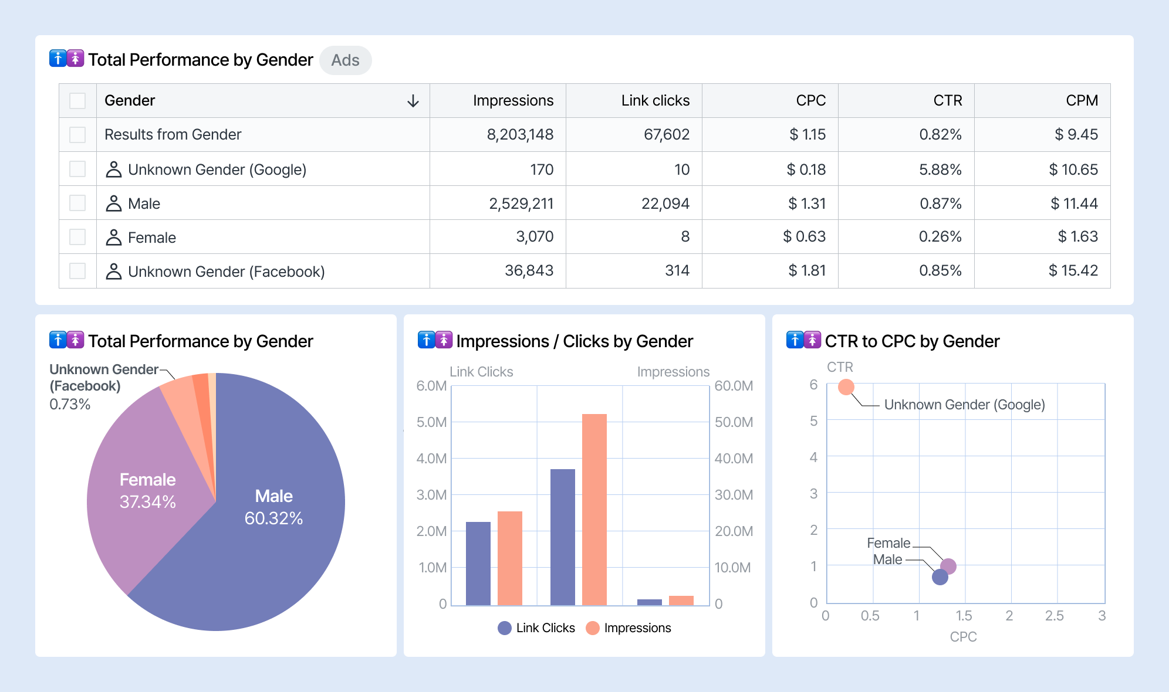Click the person icon beside Unknown Gender (Google)
1169x692 pixels.
114,169
